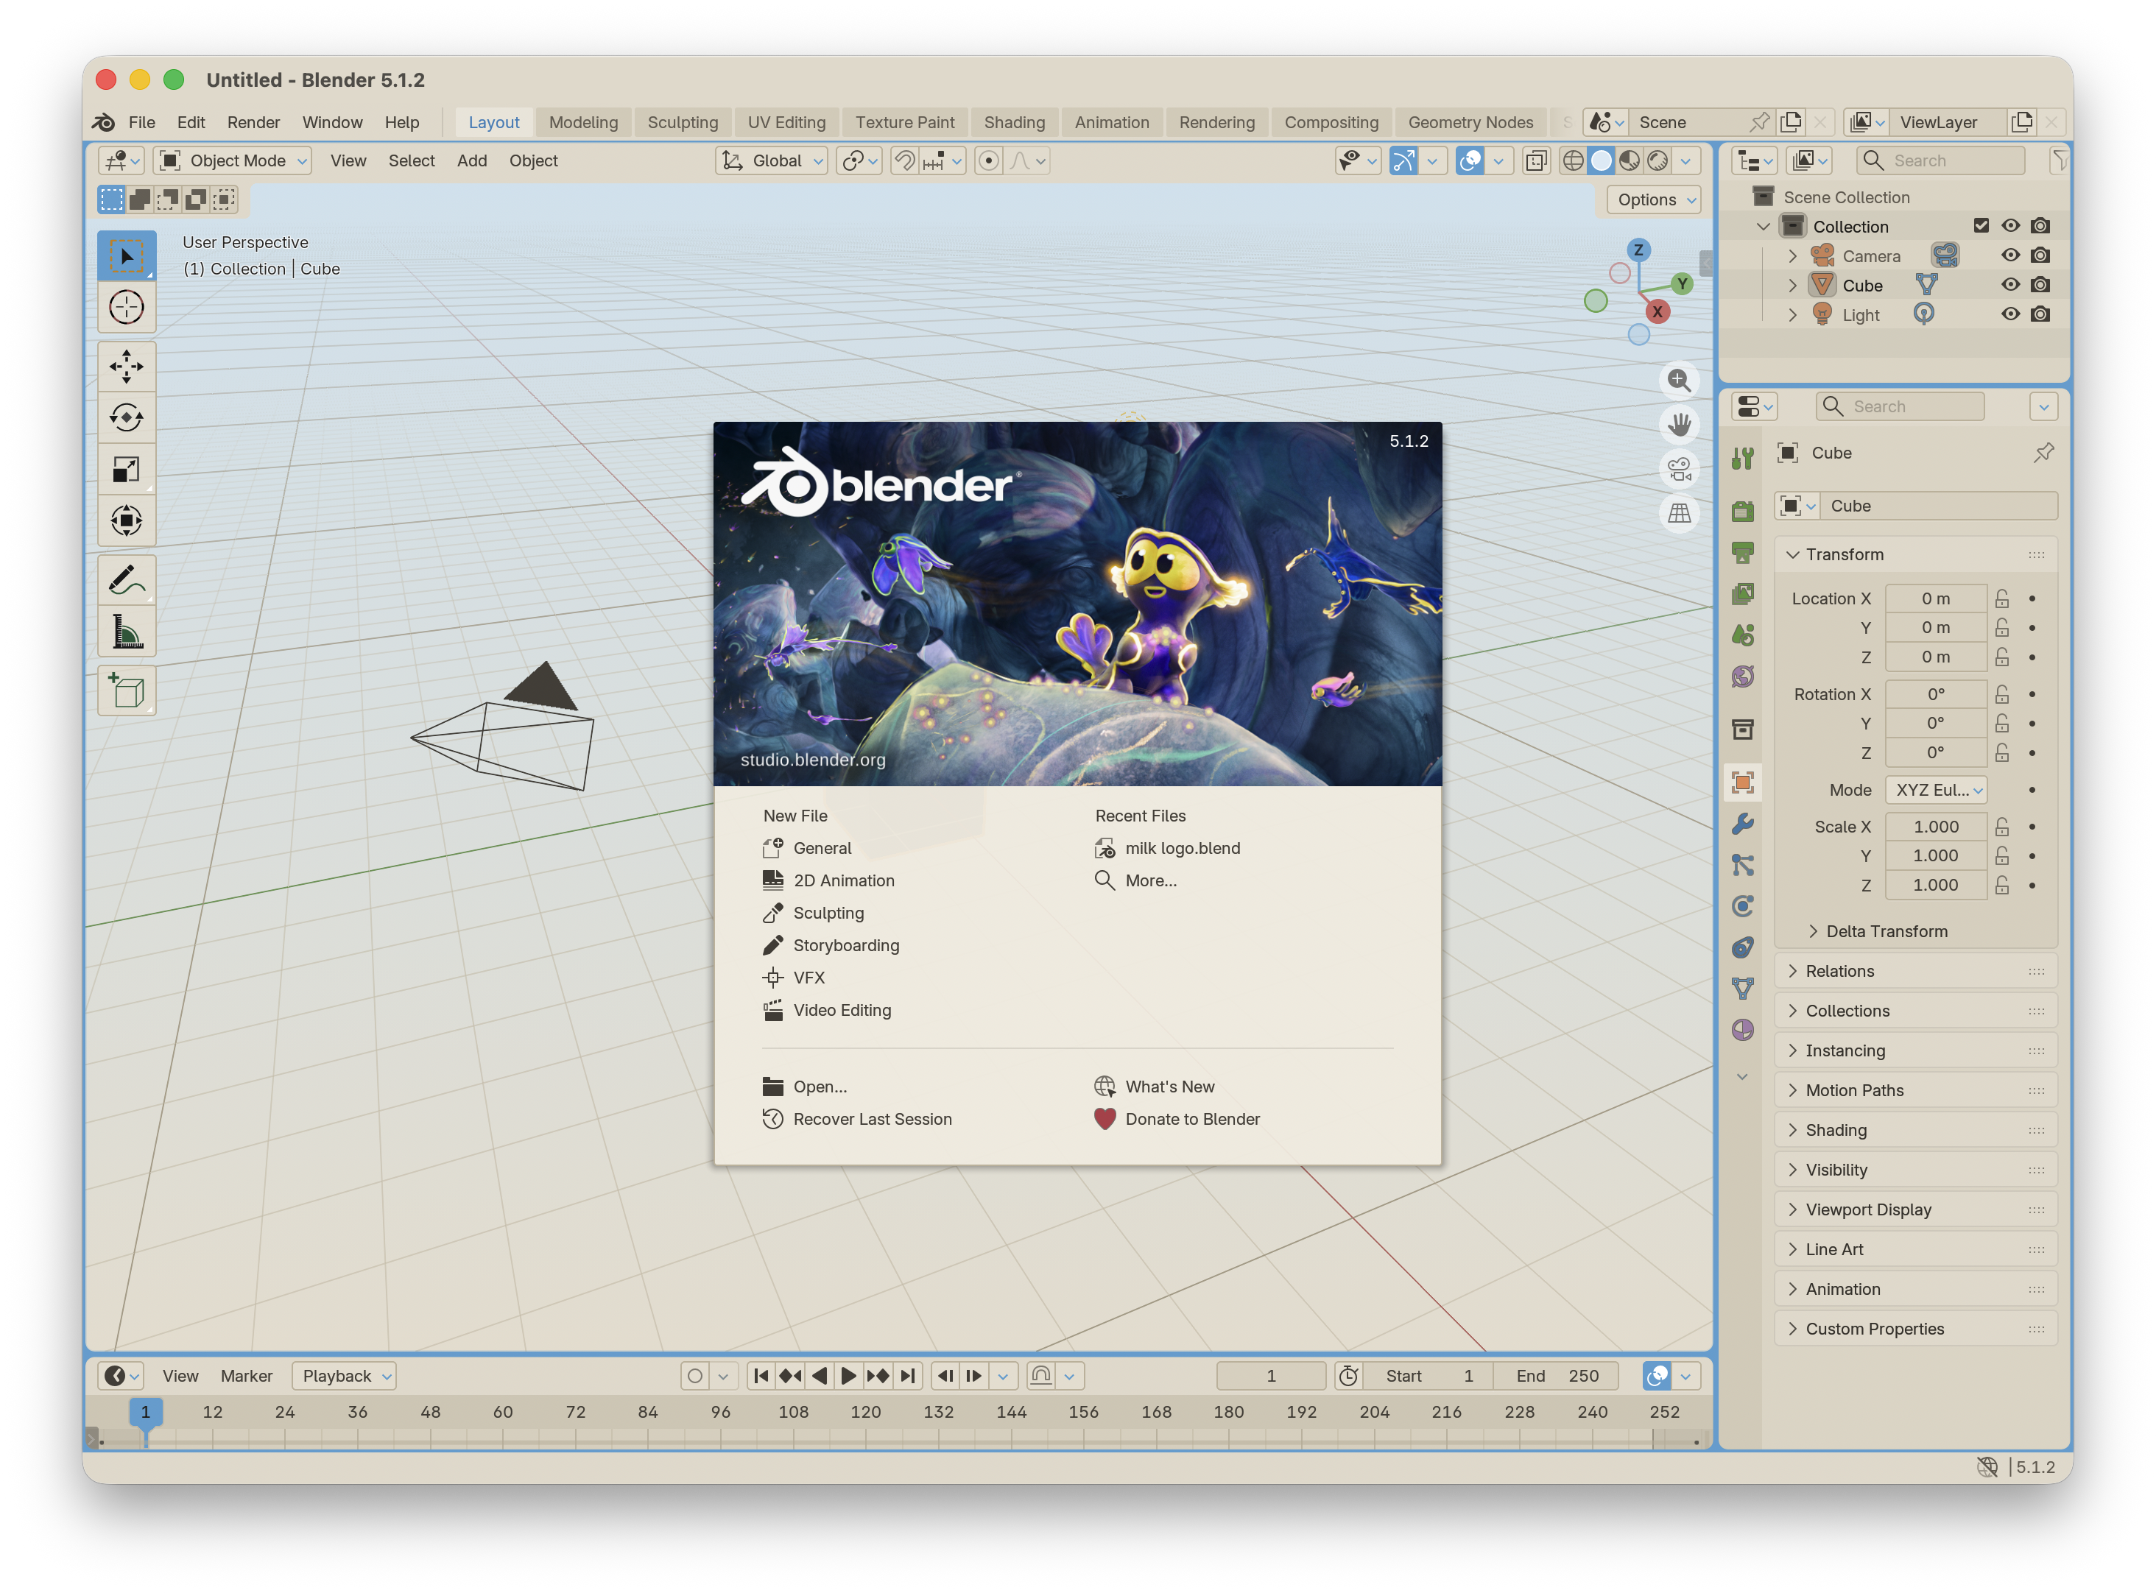Open the Output properties tab
This screenshot has height=1593, width=2156.
pyautogui.click(x=1742, y=553)
